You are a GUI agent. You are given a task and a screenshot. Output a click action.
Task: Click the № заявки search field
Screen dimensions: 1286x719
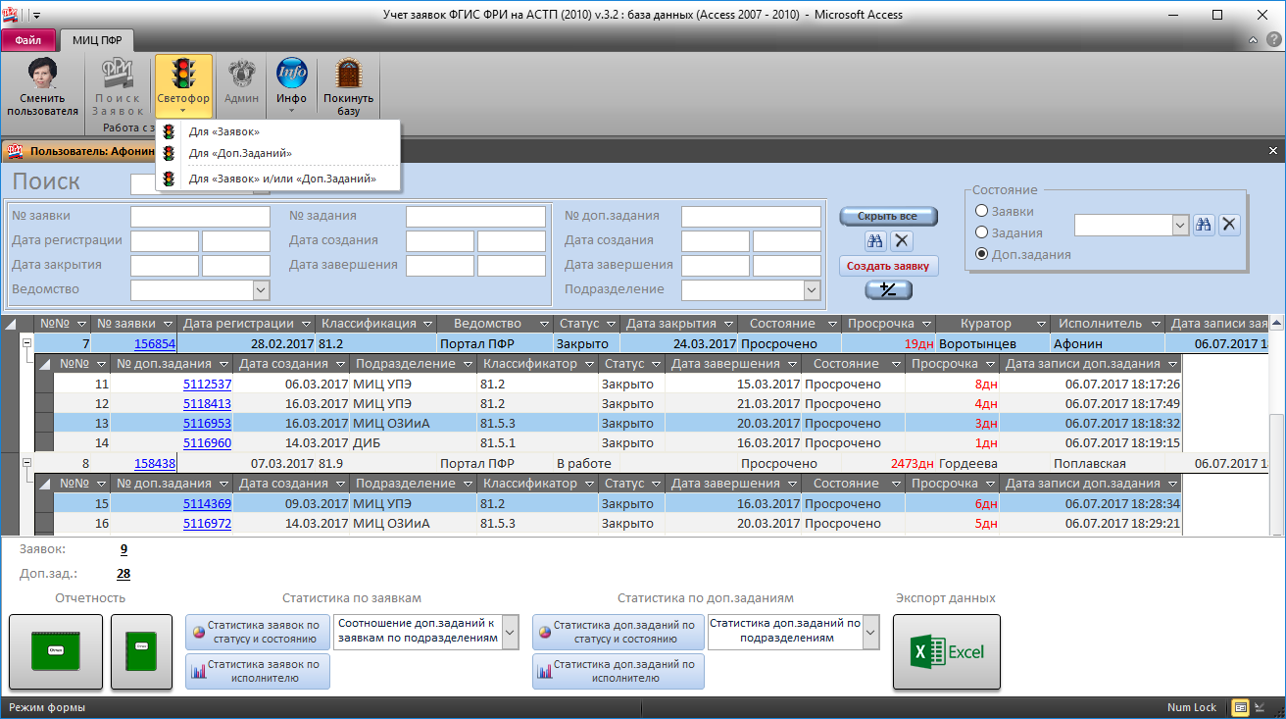[200, 216]
